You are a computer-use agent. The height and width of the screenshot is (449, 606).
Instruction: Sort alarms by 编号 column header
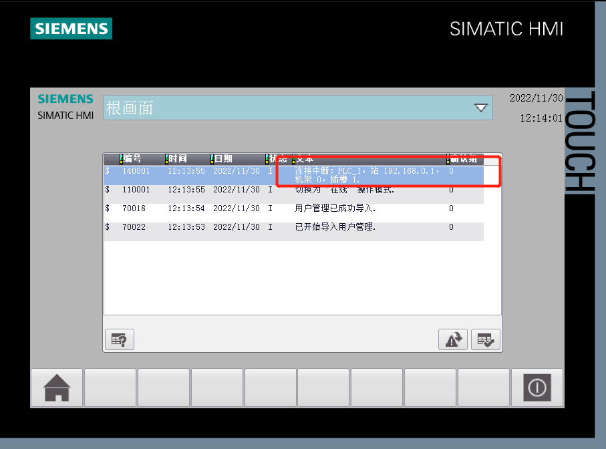[x=132, y=159]
